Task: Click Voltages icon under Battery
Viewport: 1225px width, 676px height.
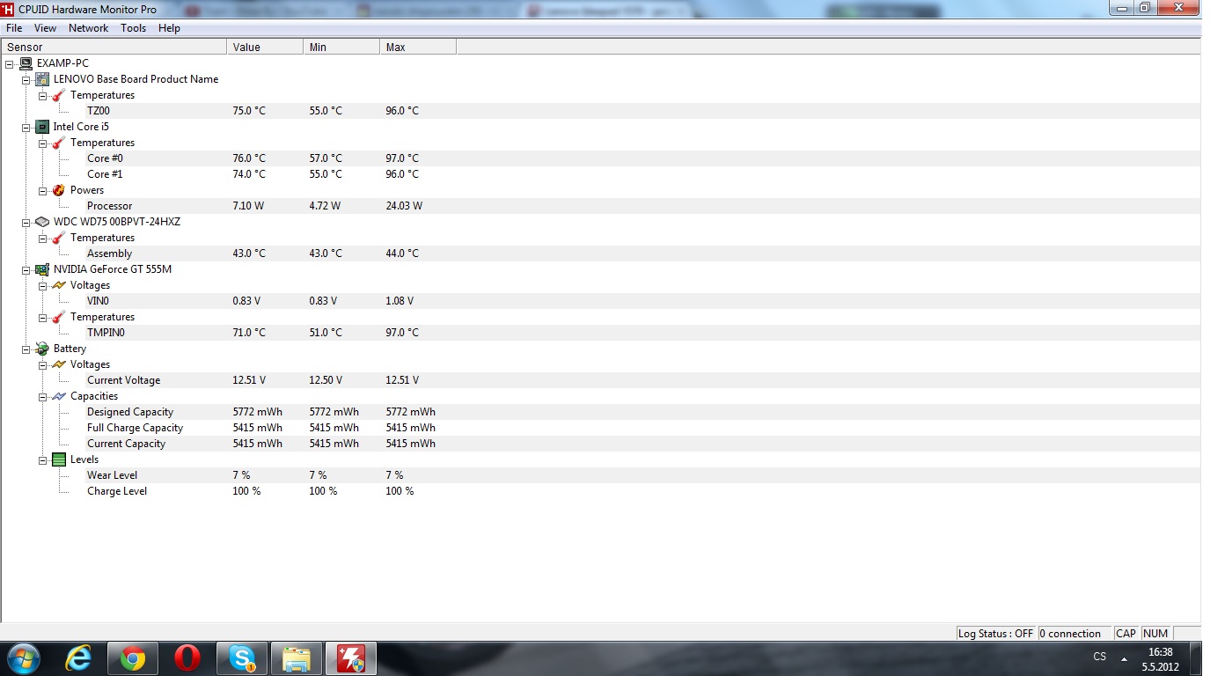Action: [59, 364]
